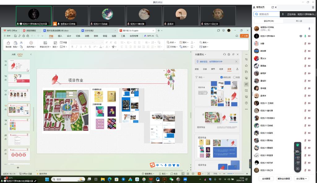The image size is (317, 183).
Task: Expand the 会议管理 dropdown
Action: click(x=302, y=179)
